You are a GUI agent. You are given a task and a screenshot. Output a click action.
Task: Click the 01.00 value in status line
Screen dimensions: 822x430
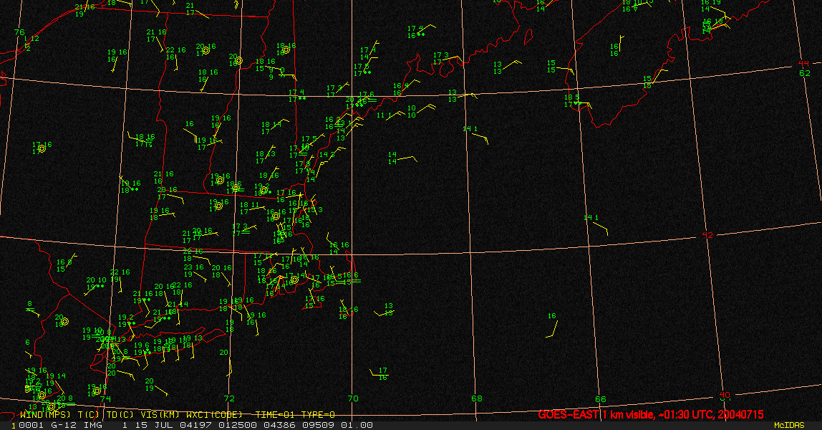(x=357, y=425)
